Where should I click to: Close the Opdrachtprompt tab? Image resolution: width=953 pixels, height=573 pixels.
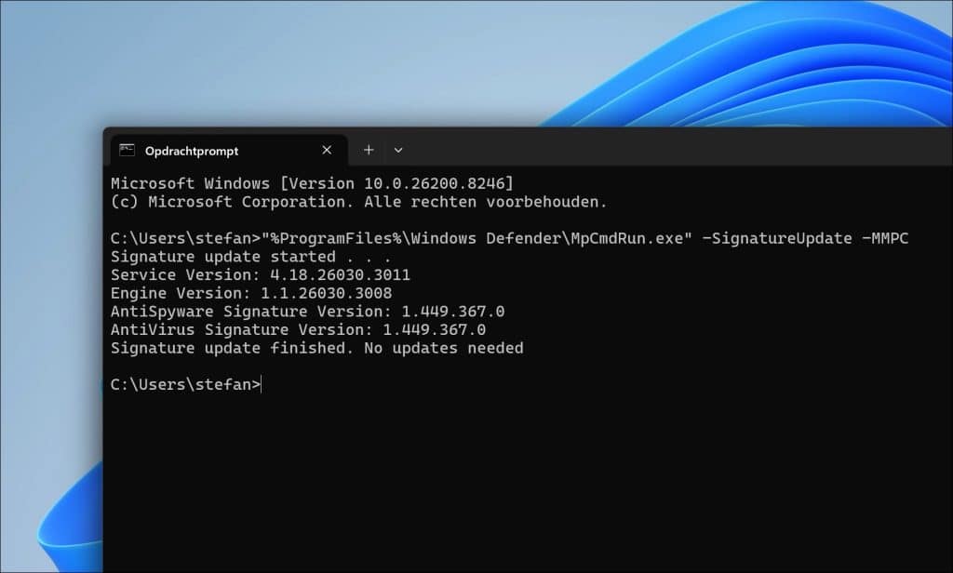(x=327, y=150)
